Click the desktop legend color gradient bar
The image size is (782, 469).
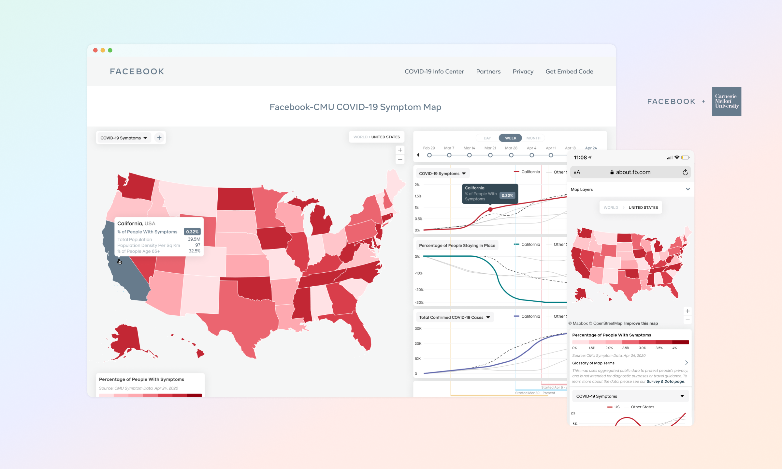pyautogui.click(x=150, y=395)
